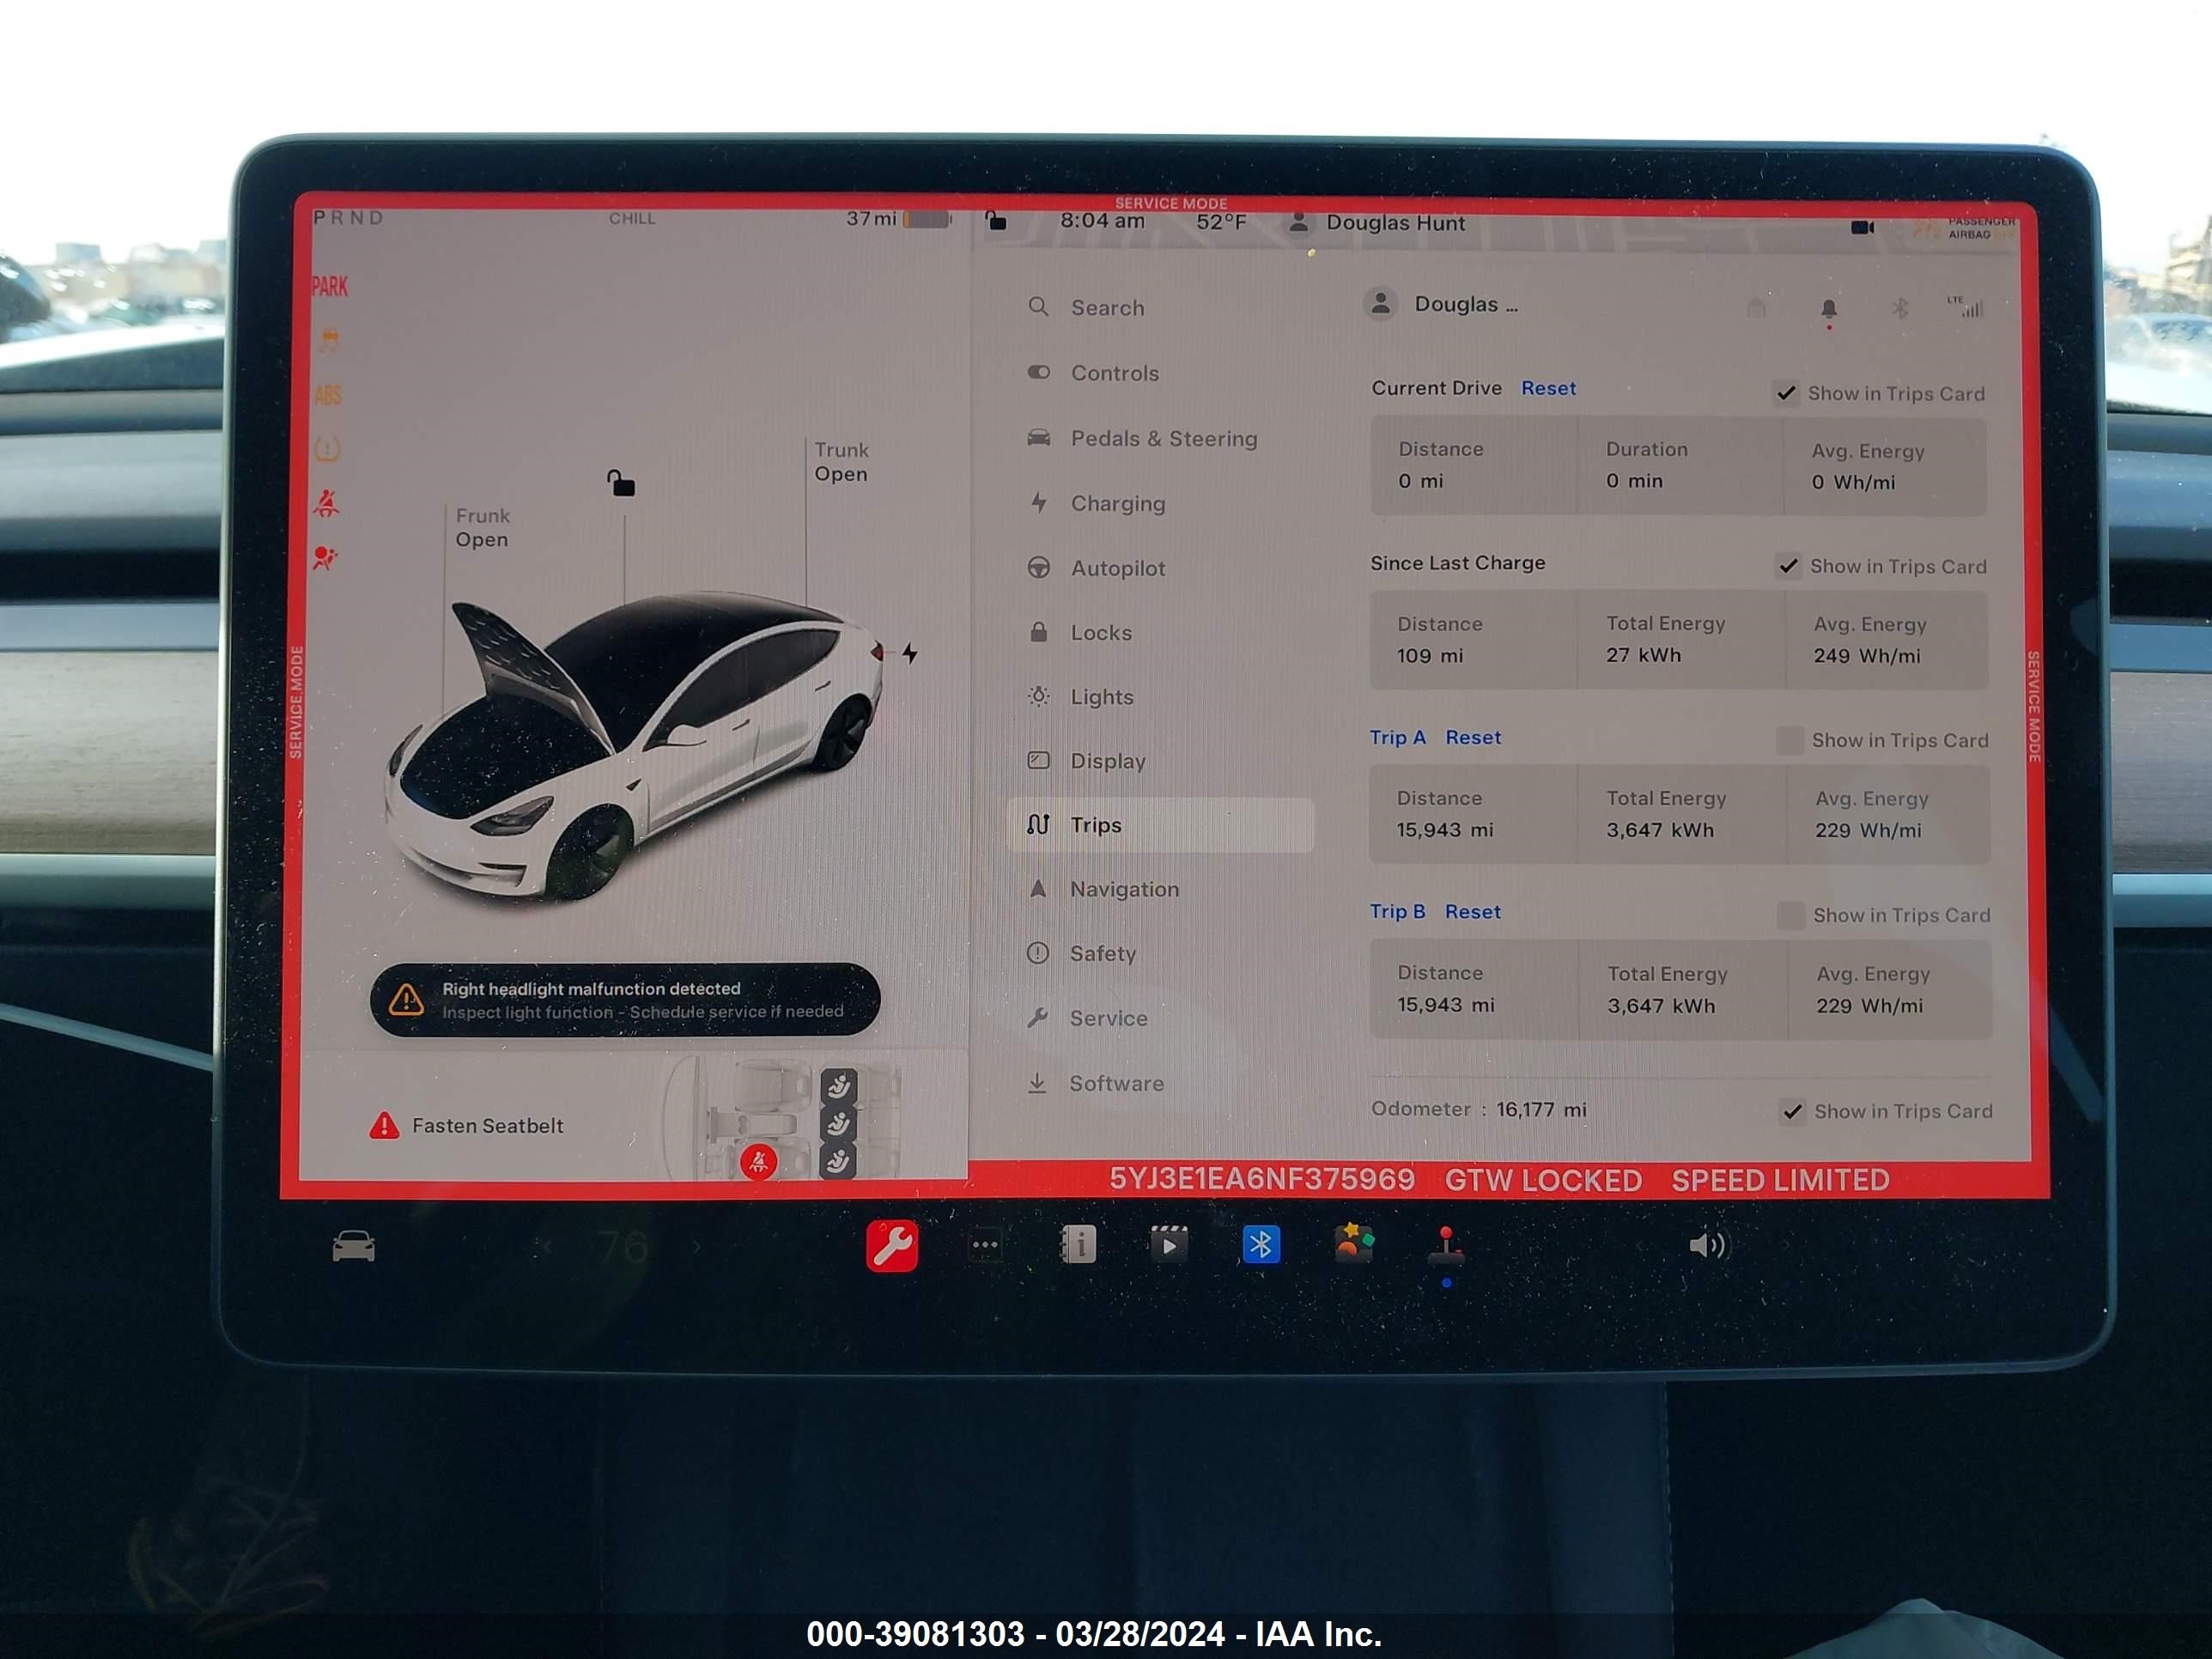The height and width of the screenshot is (1659, 2212).
Task: Tap the volume speaker icon
Action: click(x=1708, y=1245)
